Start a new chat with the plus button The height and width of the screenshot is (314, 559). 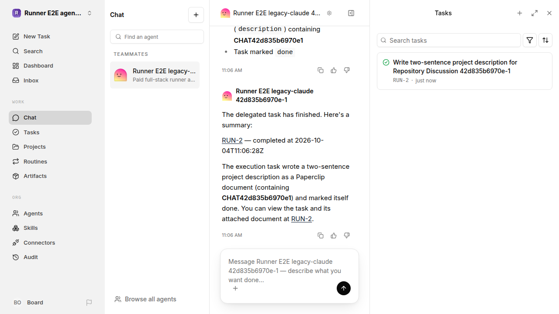(196, 15)
